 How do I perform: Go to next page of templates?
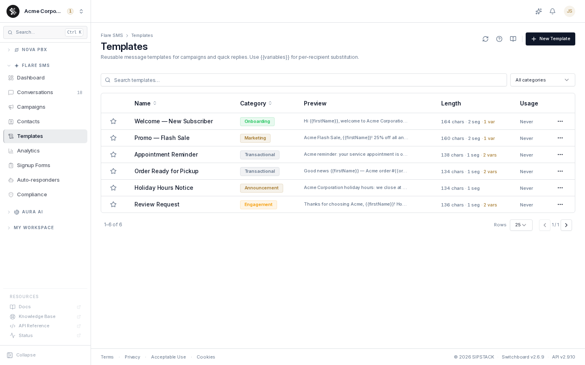tap(566, 225)
